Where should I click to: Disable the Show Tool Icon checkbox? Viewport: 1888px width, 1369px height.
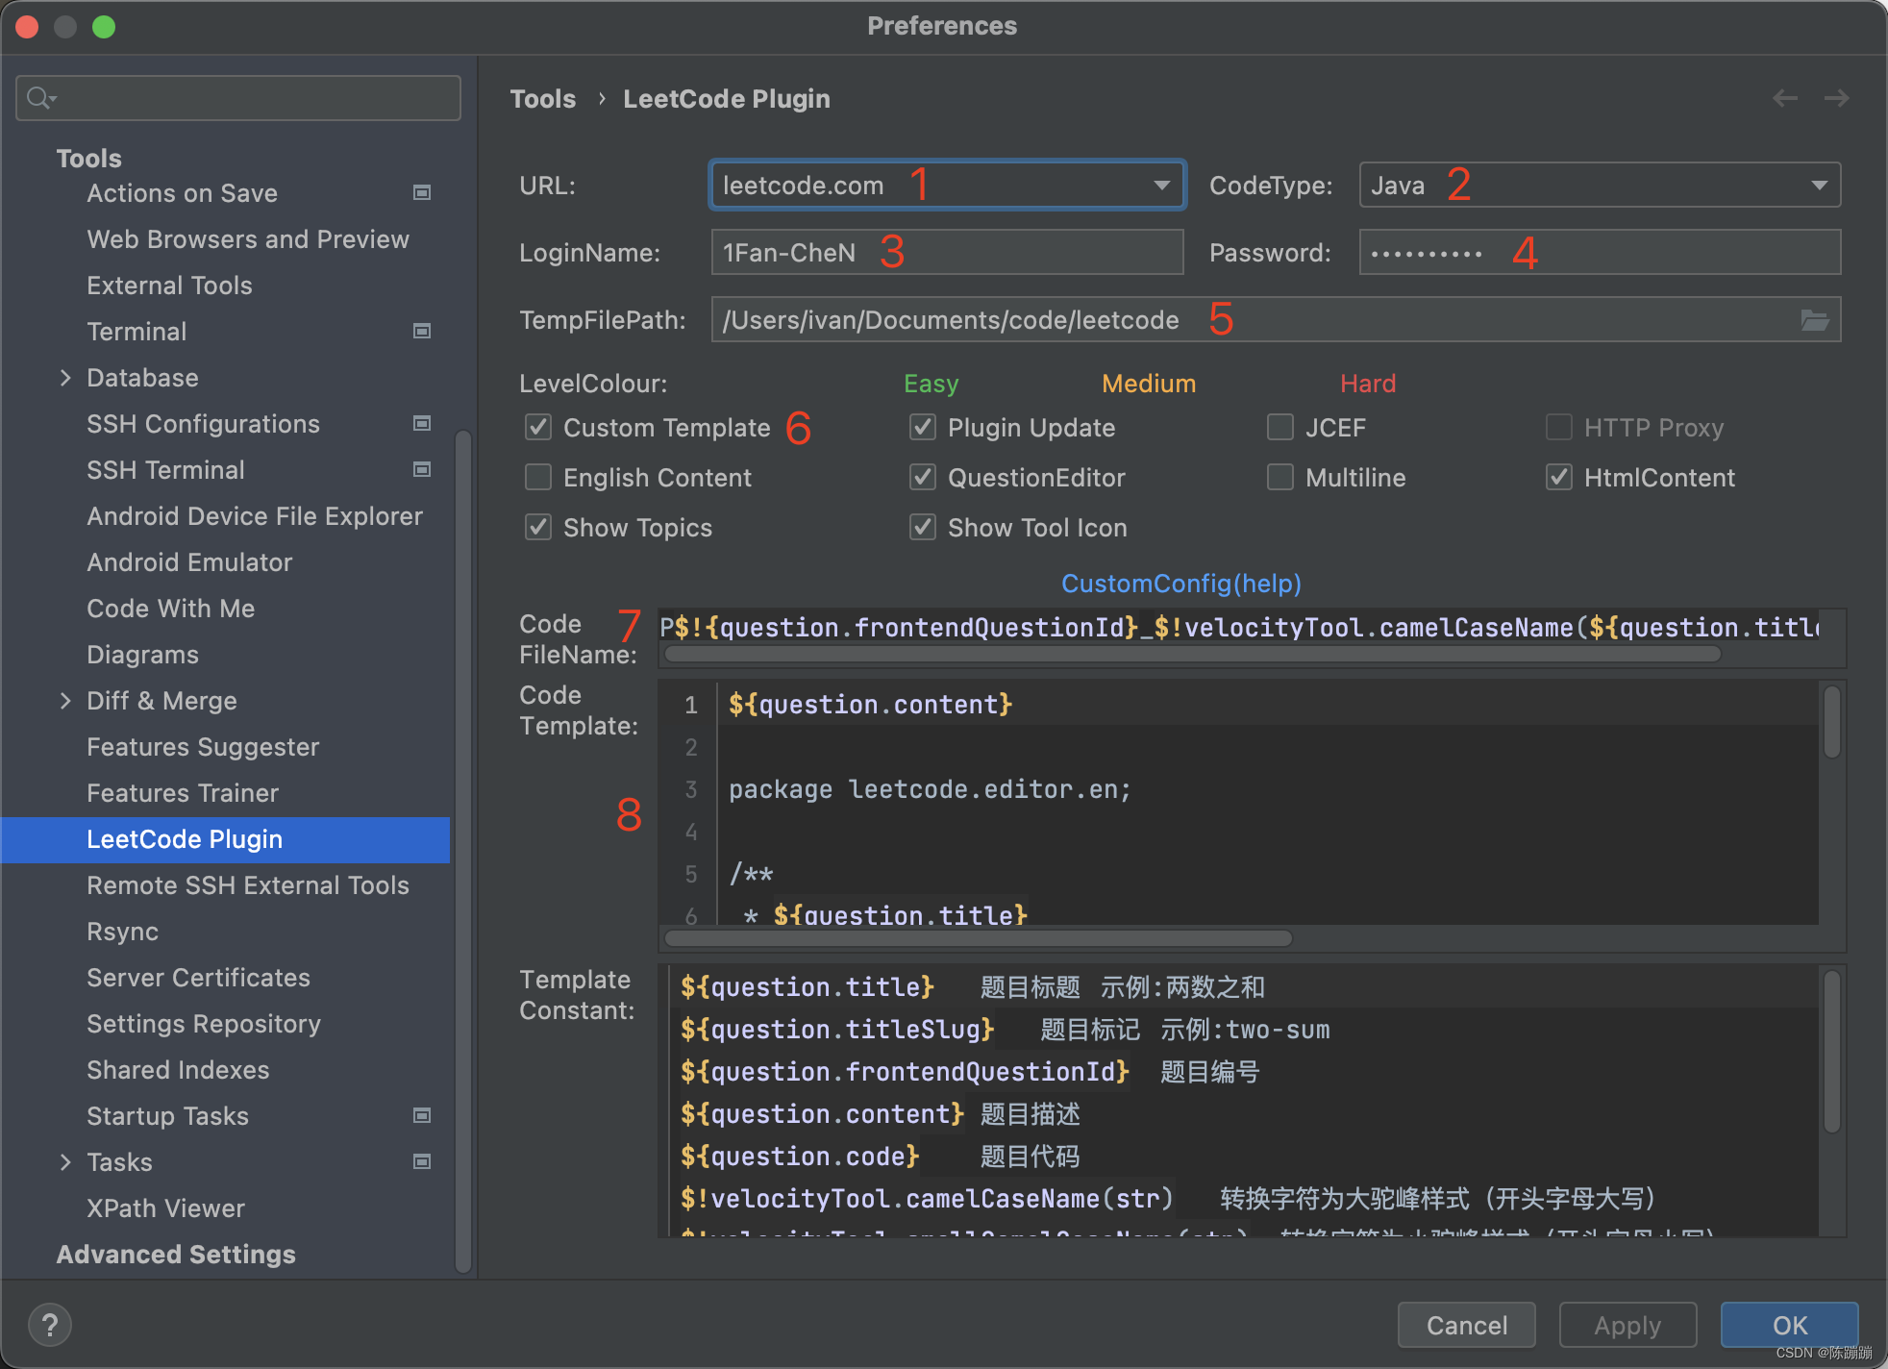click(923, 528)
